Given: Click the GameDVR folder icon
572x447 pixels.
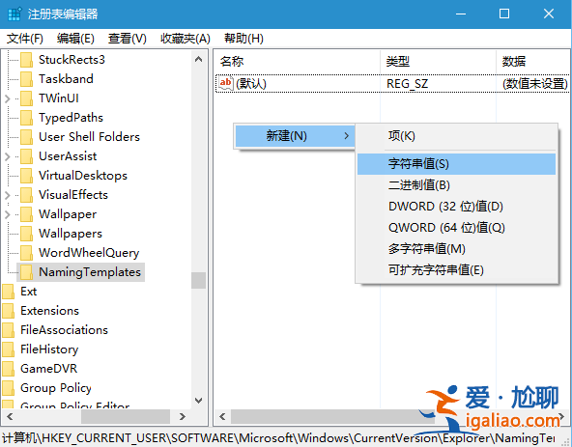Looking at the screenshot, I should tap(9, 369).
